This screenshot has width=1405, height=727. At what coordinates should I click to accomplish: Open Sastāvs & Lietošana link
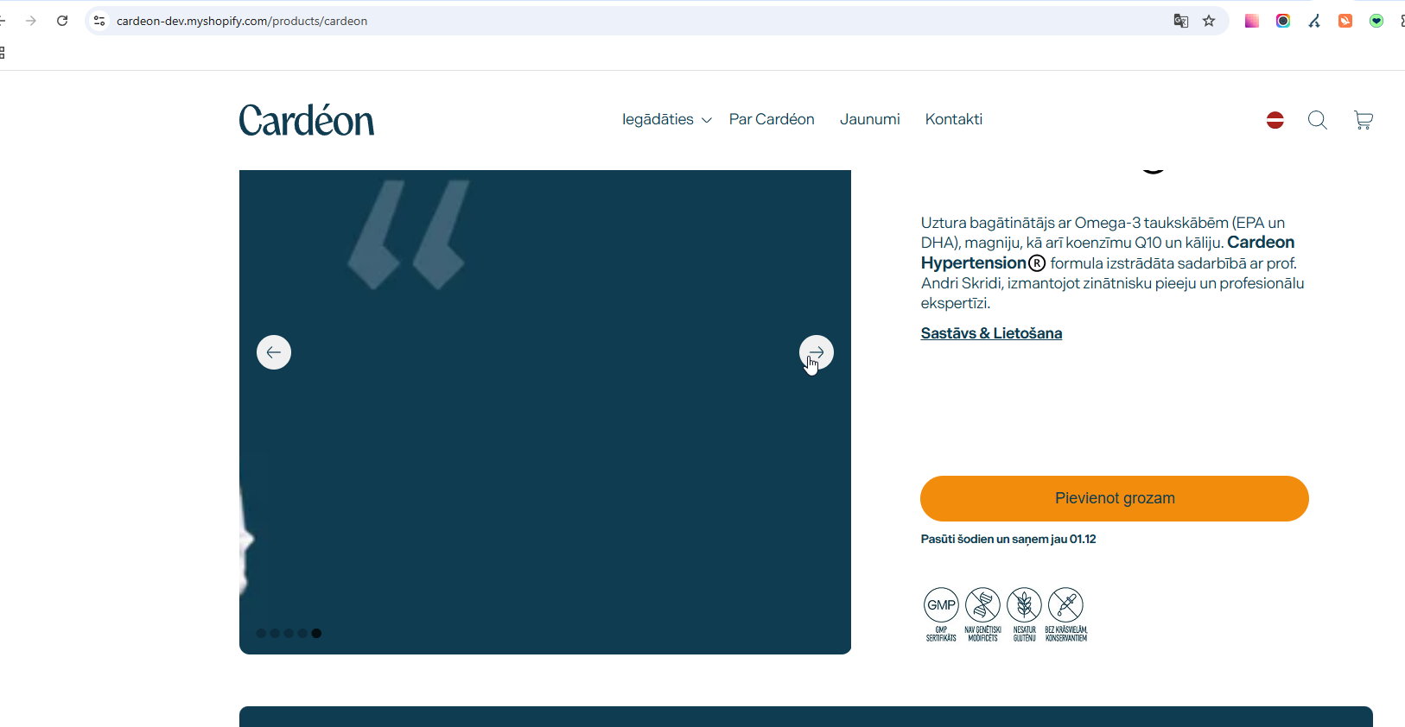[991, 333]
